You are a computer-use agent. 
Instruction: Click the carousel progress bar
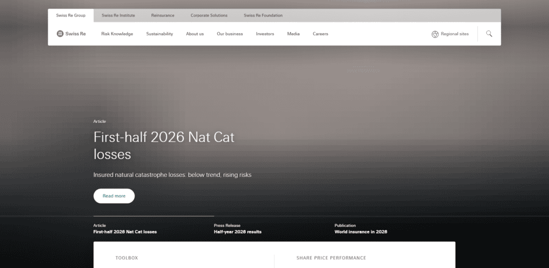(154, 216)
